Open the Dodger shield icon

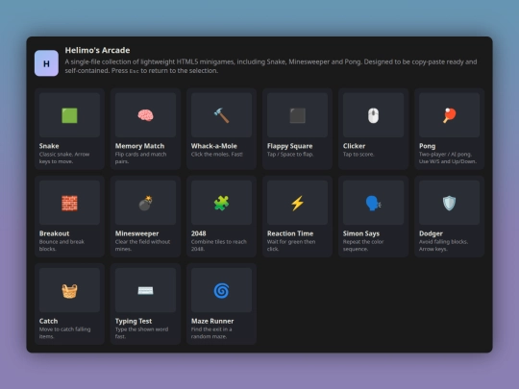click(449, 203)
